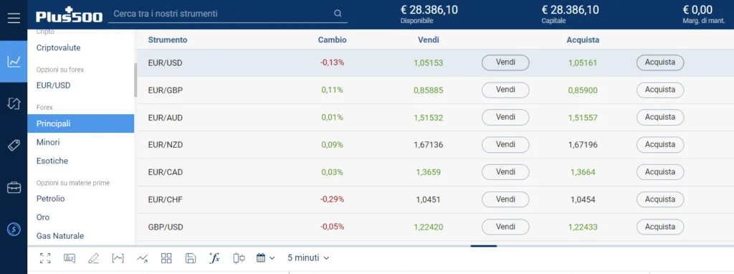Click the Strumento column header
Image resolution: width=734 pixels, height=274 pixels.
(x=168, y=40)
